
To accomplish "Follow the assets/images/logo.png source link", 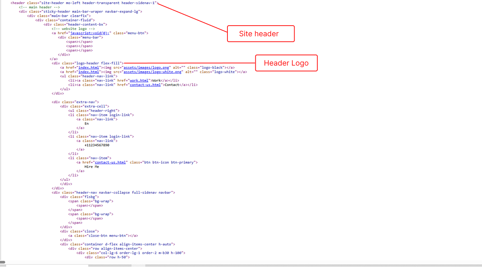I will click(x=146, y=68).
